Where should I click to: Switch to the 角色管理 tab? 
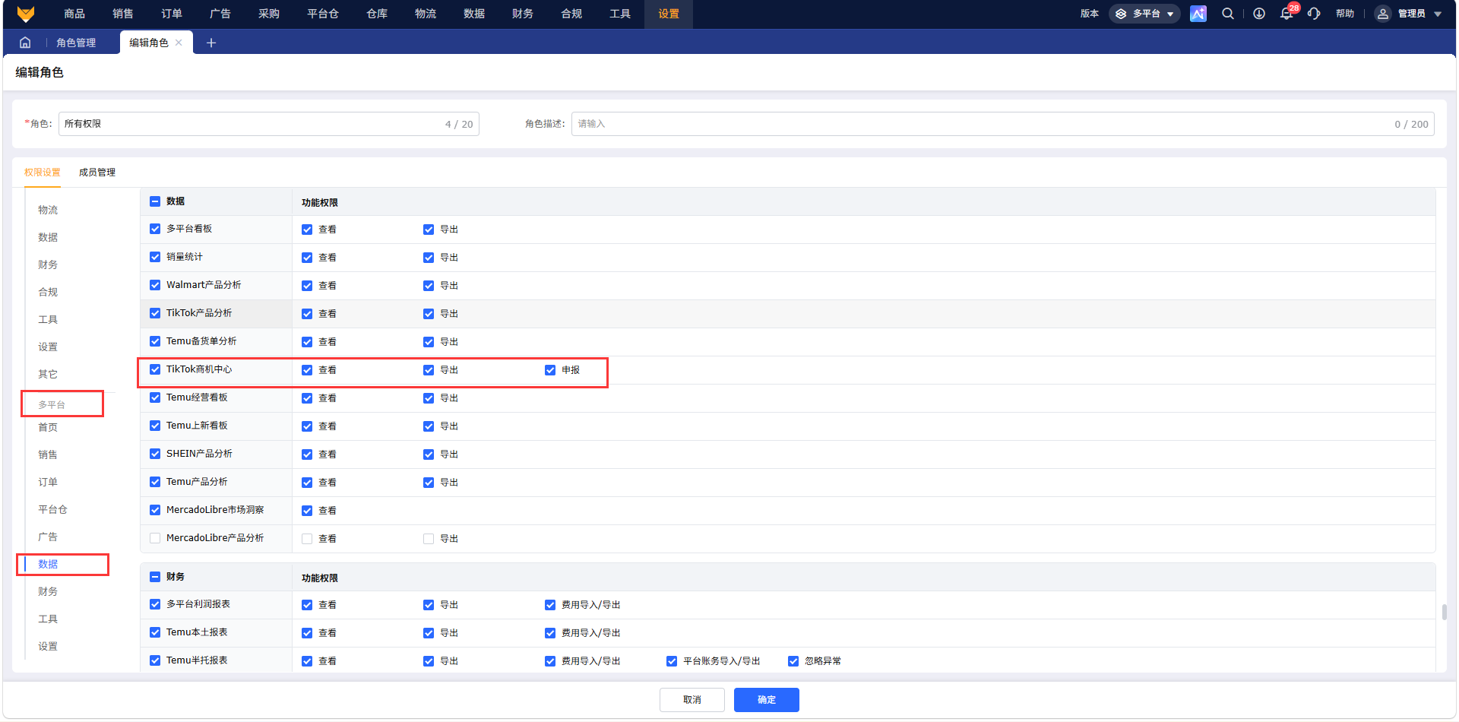pos(76,43)
